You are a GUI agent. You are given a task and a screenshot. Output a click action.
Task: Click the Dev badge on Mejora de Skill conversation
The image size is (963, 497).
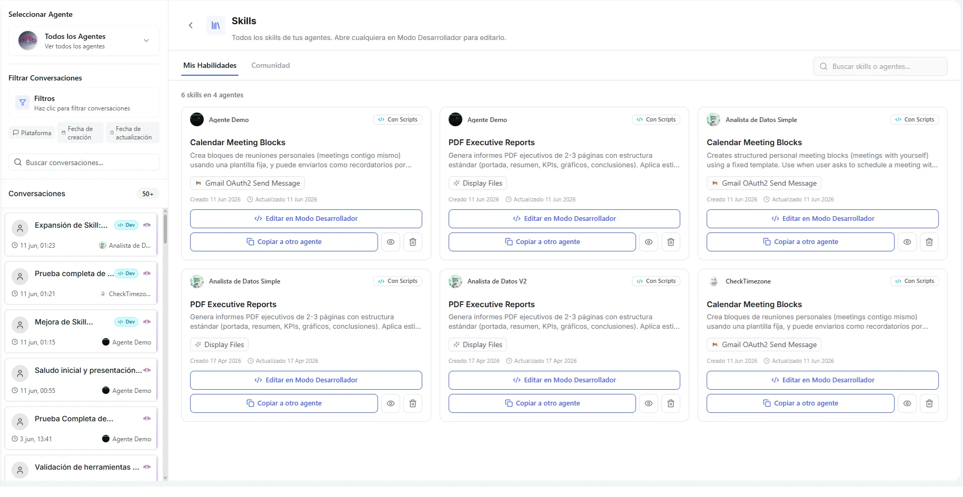tap(126, 322)
